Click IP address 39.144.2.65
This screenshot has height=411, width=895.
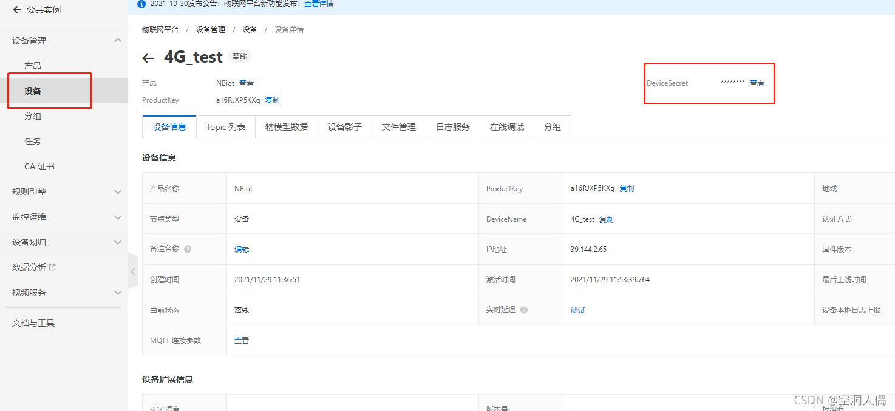coord(588,250)
